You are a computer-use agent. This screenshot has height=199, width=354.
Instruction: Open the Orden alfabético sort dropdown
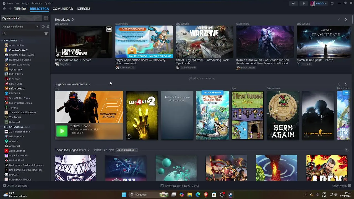pos(127,150)
